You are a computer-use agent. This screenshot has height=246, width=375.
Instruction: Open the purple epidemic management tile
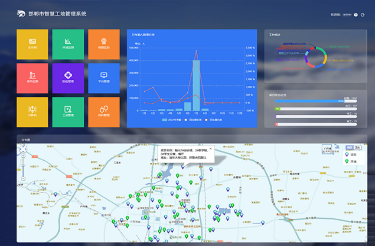pyautogui.click(x=68, y=78)
